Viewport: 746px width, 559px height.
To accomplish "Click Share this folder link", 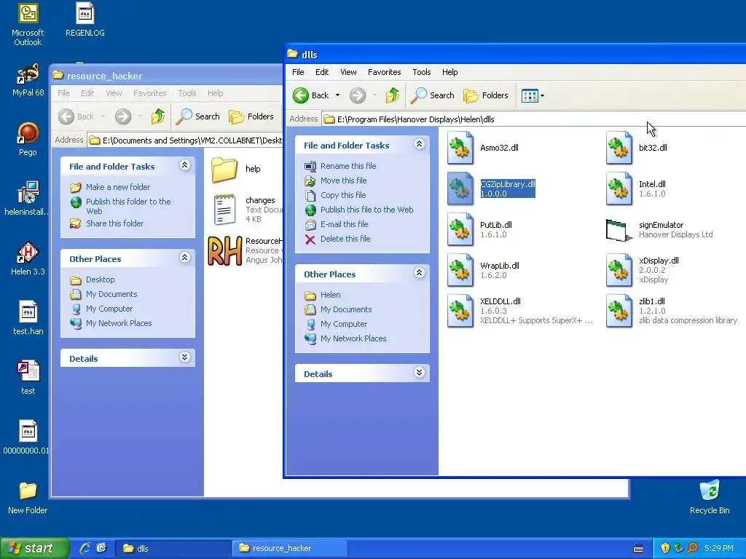I will (x=114, y=223).
